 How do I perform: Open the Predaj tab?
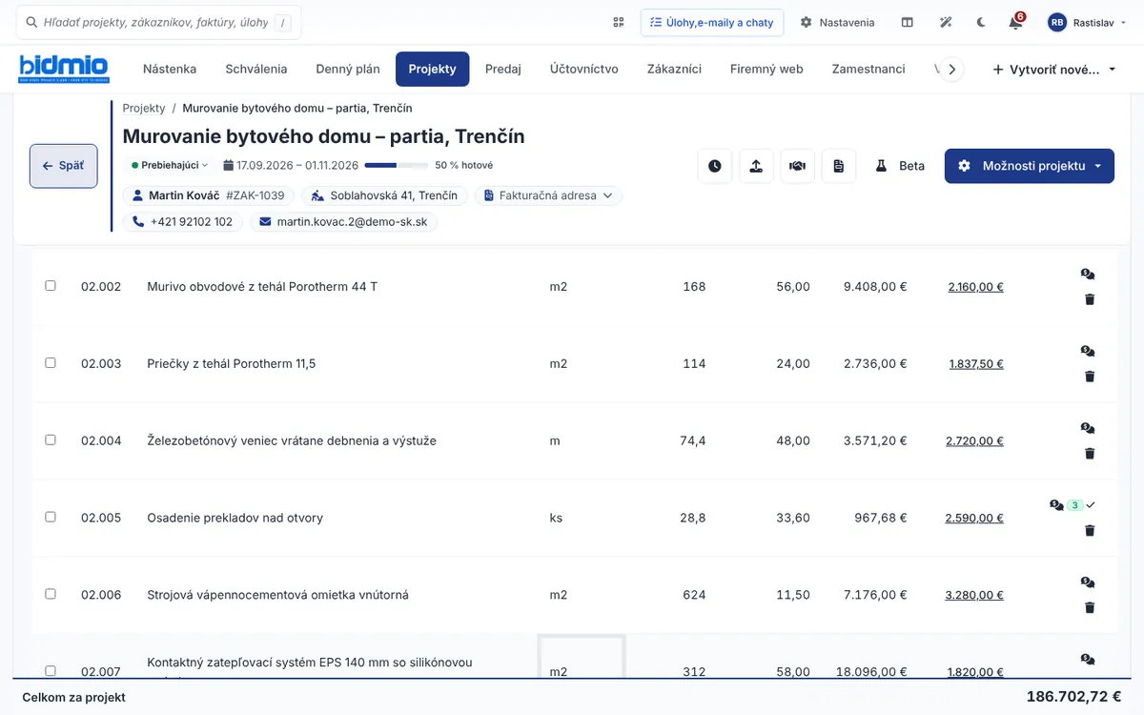click(503, 69)
